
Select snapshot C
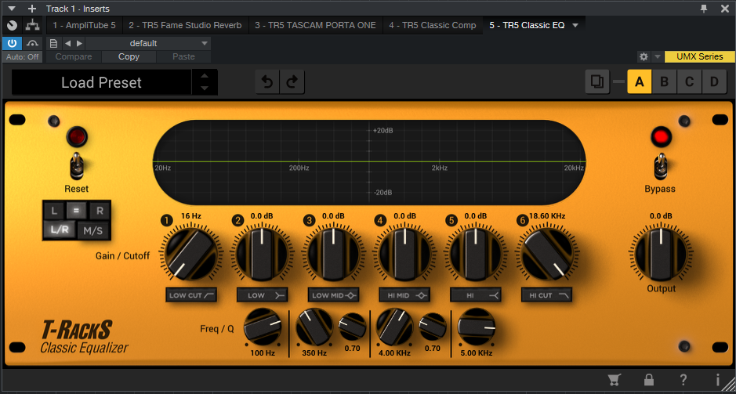(x=689, y=81)
